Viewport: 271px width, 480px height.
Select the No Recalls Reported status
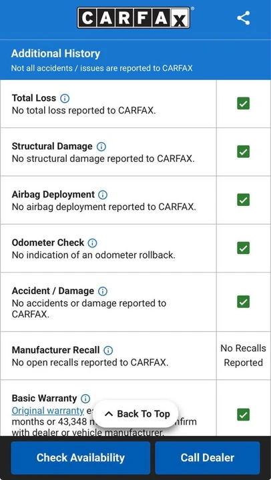[244, 355]
